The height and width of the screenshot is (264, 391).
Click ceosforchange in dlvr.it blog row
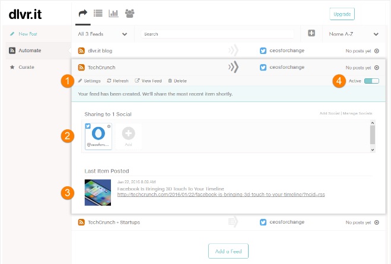287,50
